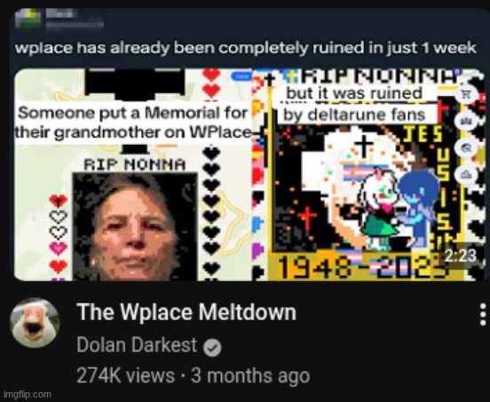The image size is (490, 402).
Task: Click the 'by deltarune fans' caption
Action: [354, 115]
